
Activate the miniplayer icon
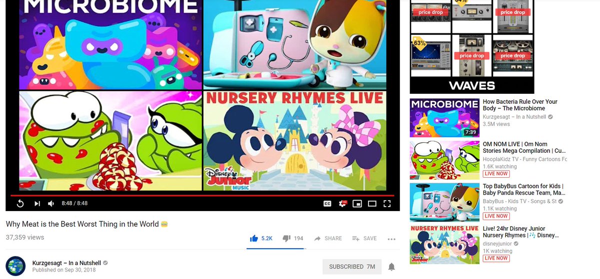(x=357, y=204)
